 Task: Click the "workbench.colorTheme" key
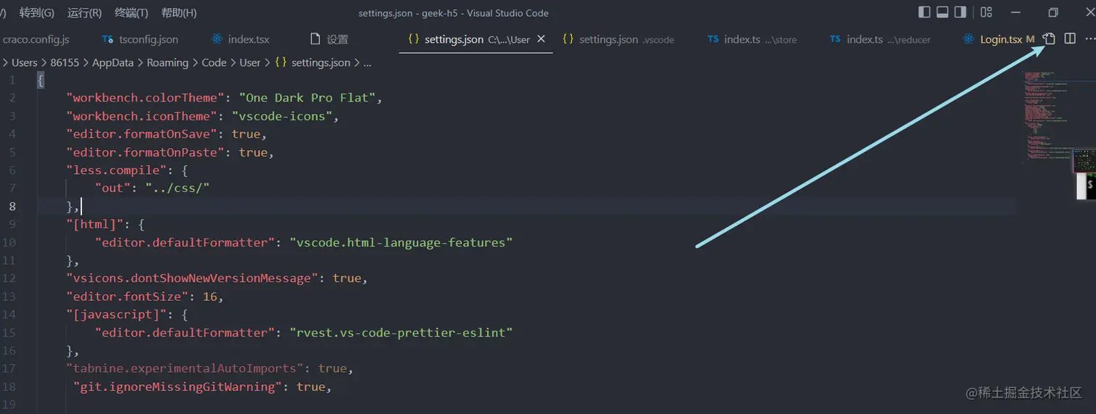point(145,98)
